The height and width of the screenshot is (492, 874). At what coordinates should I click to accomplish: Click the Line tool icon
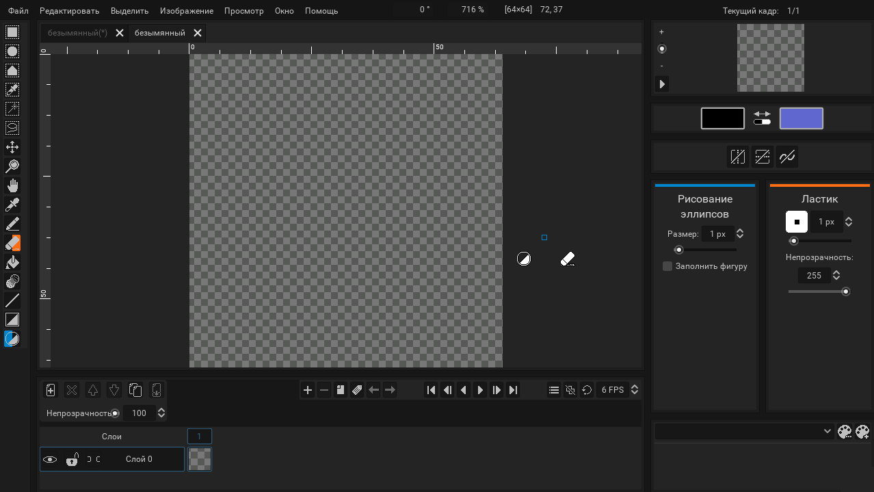(12, 300)
